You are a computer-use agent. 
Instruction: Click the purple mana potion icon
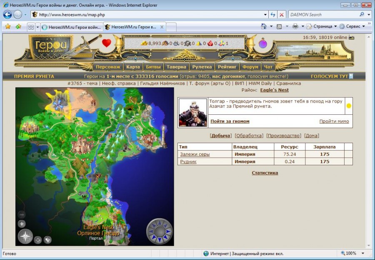[x=263, y=43]
